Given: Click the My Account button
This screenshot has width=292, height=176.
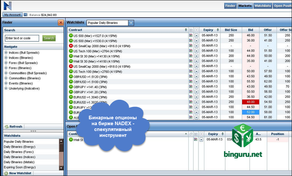Looking at the screenshot, I should 12,15.
